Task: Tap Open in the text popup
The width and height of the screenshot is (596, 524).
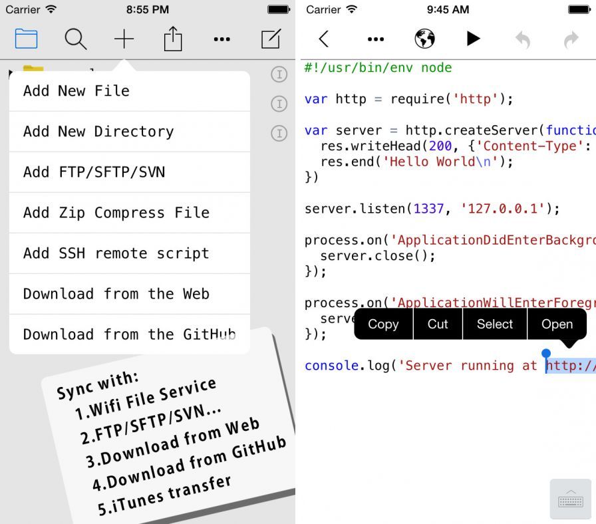Action: 557,324
